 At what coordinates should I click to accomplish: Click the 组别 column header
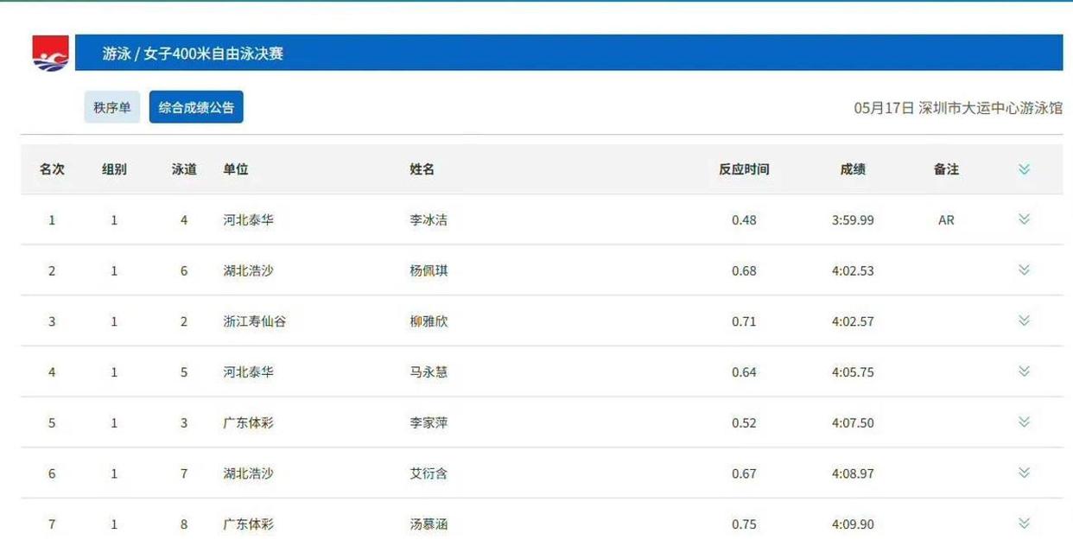click(114, 169)
